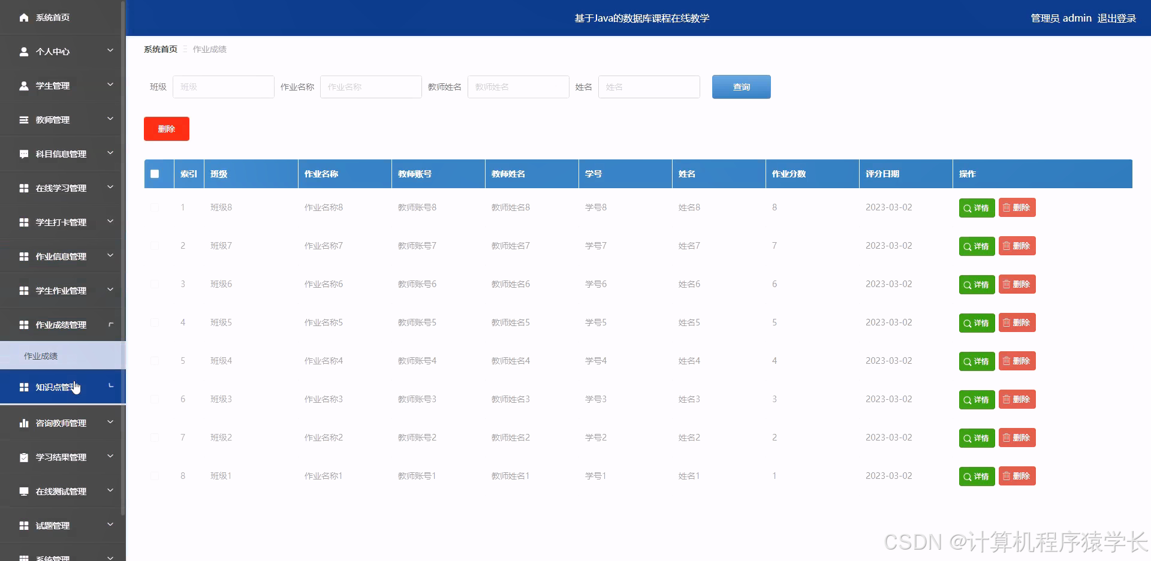Click the sidebar vertical scrollbar

[123, 258]
